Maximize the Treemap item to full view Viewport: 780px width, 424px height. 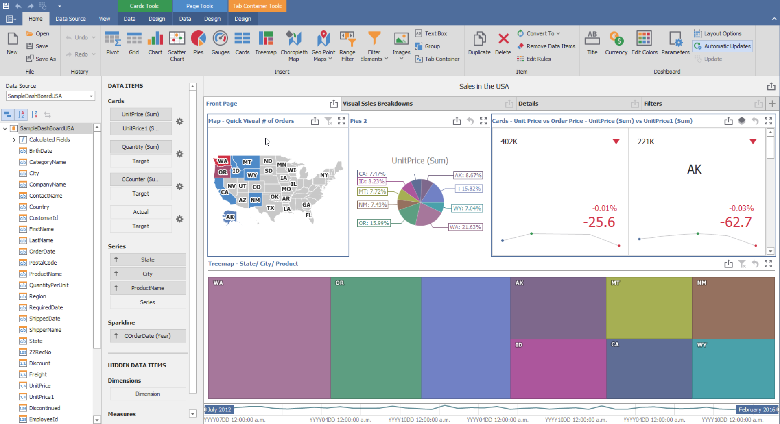pos(768,264)
